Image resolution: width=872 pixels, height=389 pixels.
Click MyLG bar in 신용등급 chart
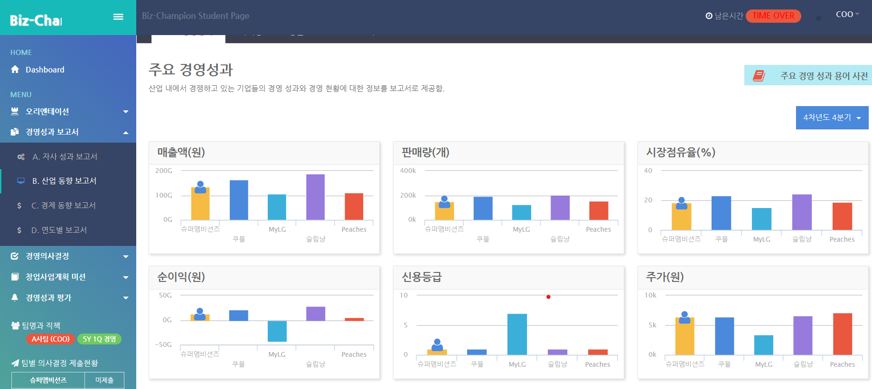(517, 334)
